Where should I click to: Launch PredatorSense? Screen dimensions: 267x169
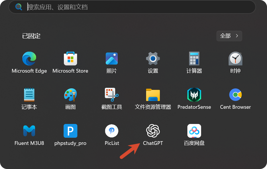(194, 99)
